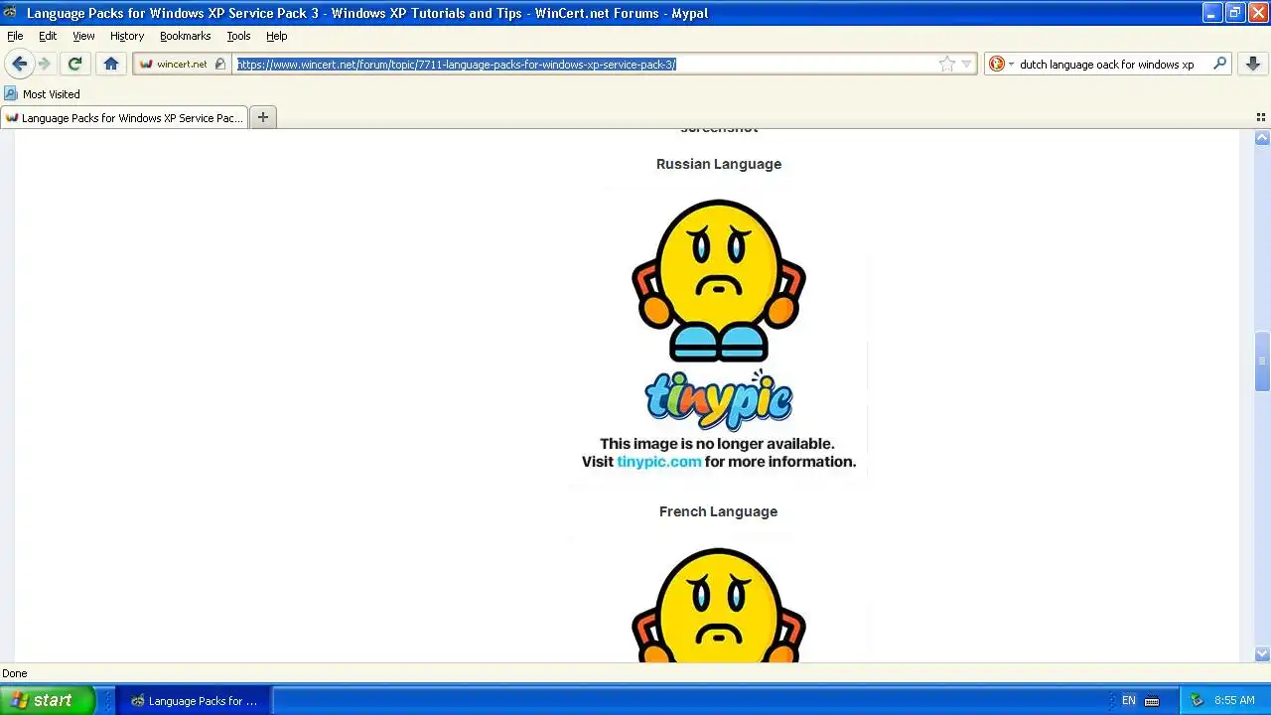This screenshot has width=1271, height=715.
Task: Open the Downloads arrow button
Action: pyautogui.click(x=1253, y=64)
